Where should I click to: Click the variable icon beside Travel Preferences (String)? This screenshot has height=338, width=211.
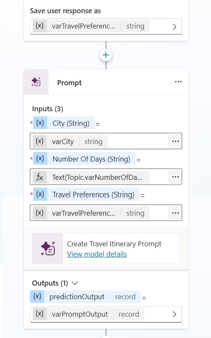pos(40,194)
